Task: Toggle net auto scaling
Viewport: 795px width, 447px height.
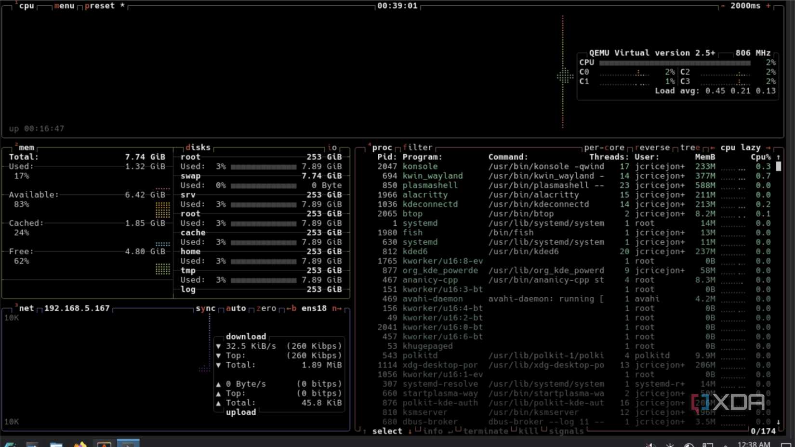Action: tap(236, 308)
